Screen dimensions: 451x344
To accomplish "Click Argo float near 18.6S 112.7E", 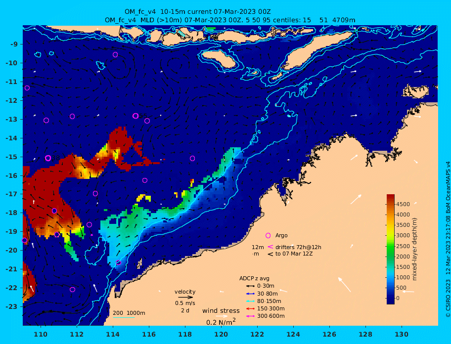I will click(90, 224).
